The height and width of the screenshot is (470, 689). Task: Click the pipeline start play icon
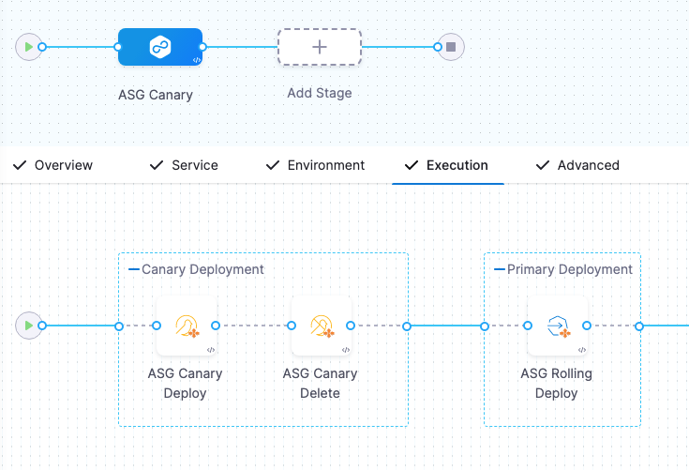28,47
